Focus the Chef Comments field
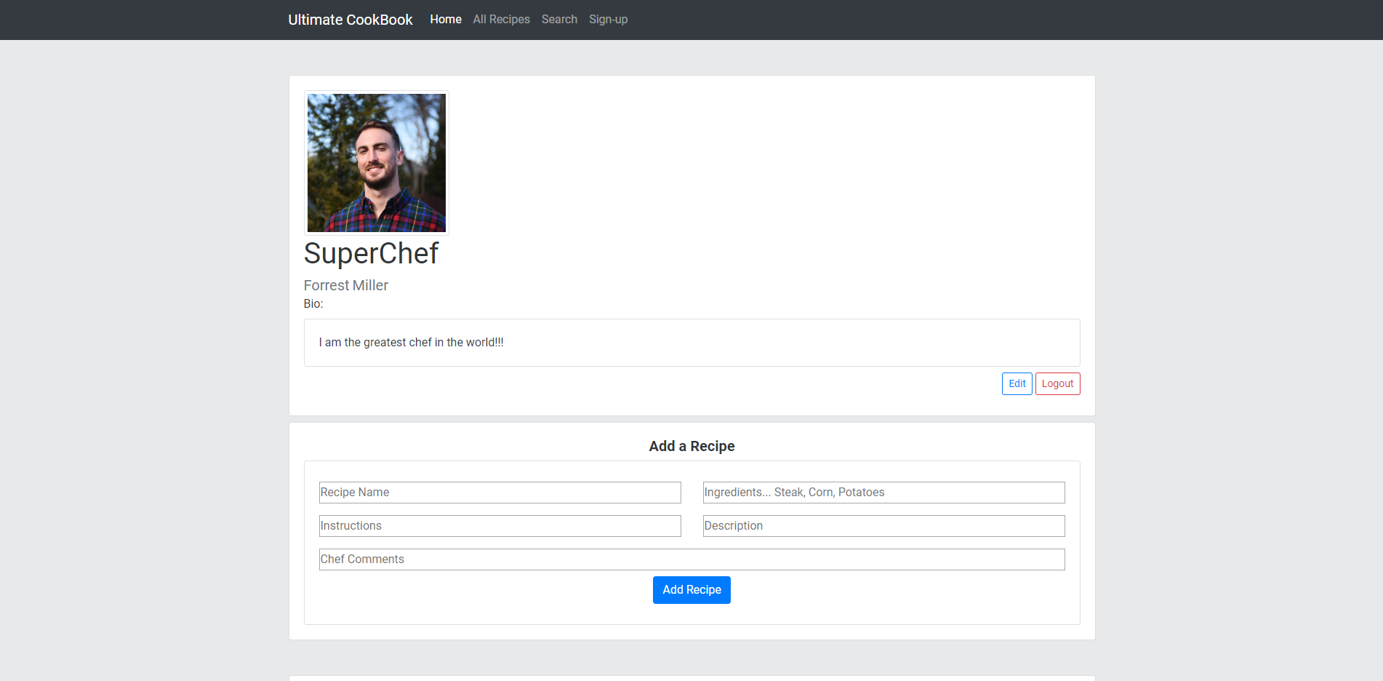The height and width of the screenshot is (681, 1383). [x=692, y=559]
